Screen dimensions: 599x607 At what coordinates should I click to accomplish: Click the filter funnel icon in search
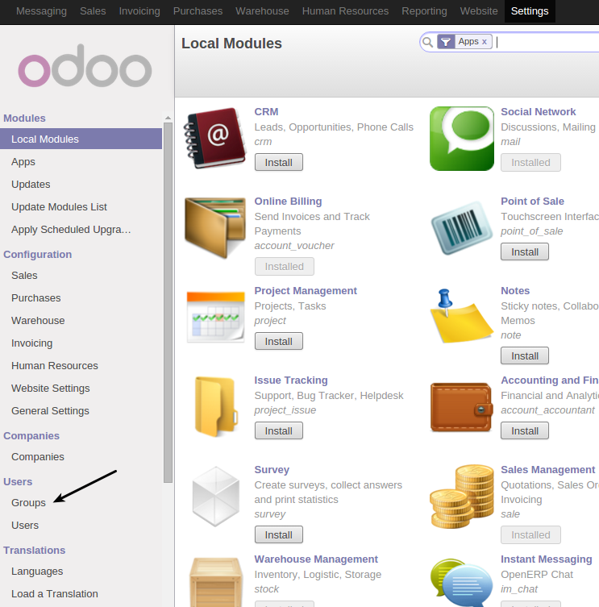coord(446,41)
